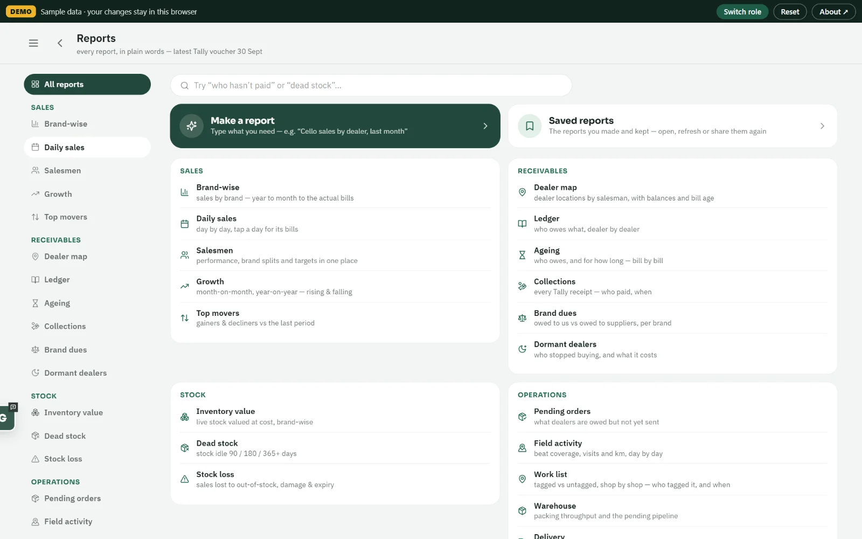Click the pin icon beside Dealer map card row
Screen dimensions: 862x539
pos(522,192)
